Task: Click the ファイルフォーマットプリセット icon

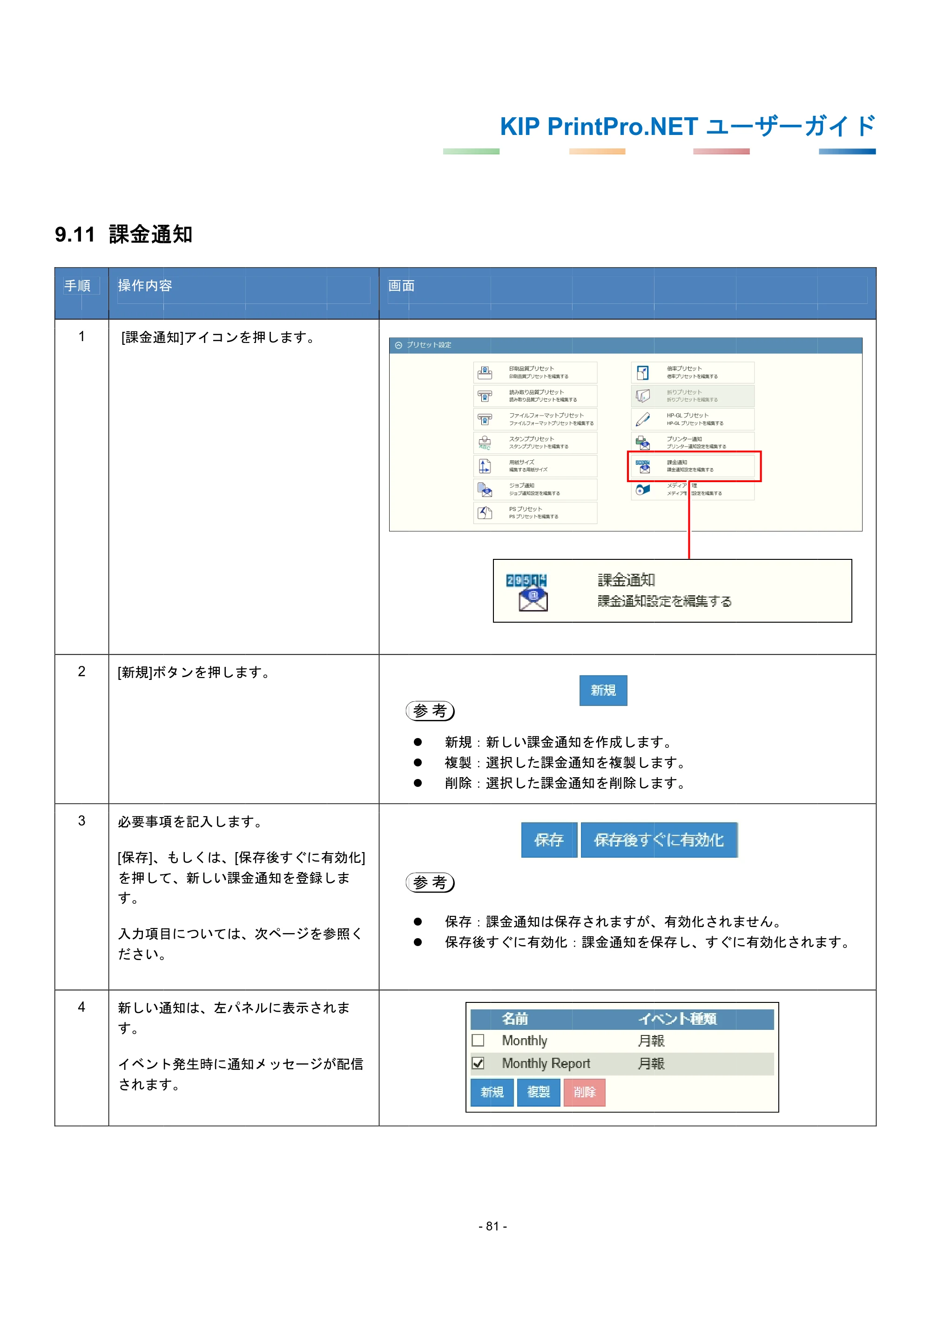Action: [485, 419]
